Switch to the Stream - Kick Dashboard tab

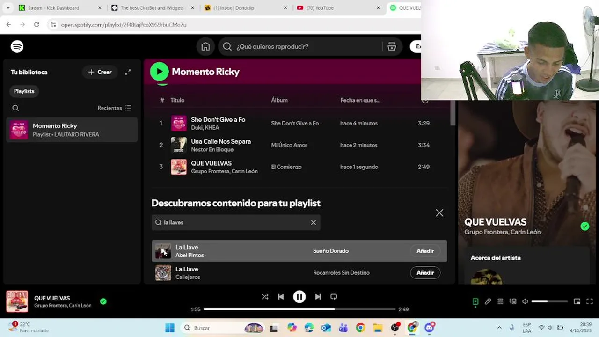click(x=60, y=8)
